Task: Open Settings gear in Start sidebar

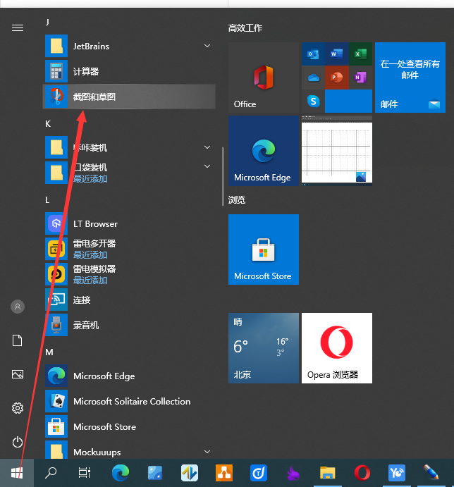Action: point(18,408)
